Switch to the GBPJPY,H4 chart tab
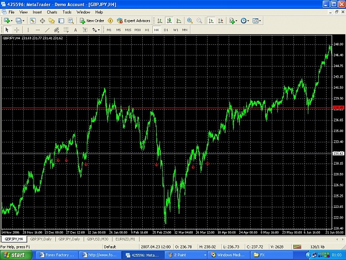Image resolution: width=346 pixels, height=260 pixels. click(14, 239)
